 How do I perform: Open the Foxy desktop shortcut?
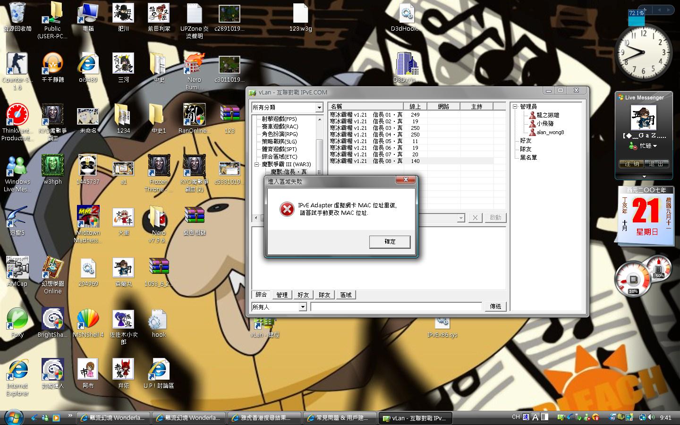click(17, 323)
